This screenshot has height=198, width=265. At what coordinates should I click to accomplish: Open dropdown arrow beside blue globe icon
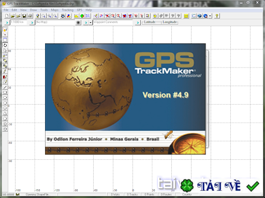pos(210,16)
